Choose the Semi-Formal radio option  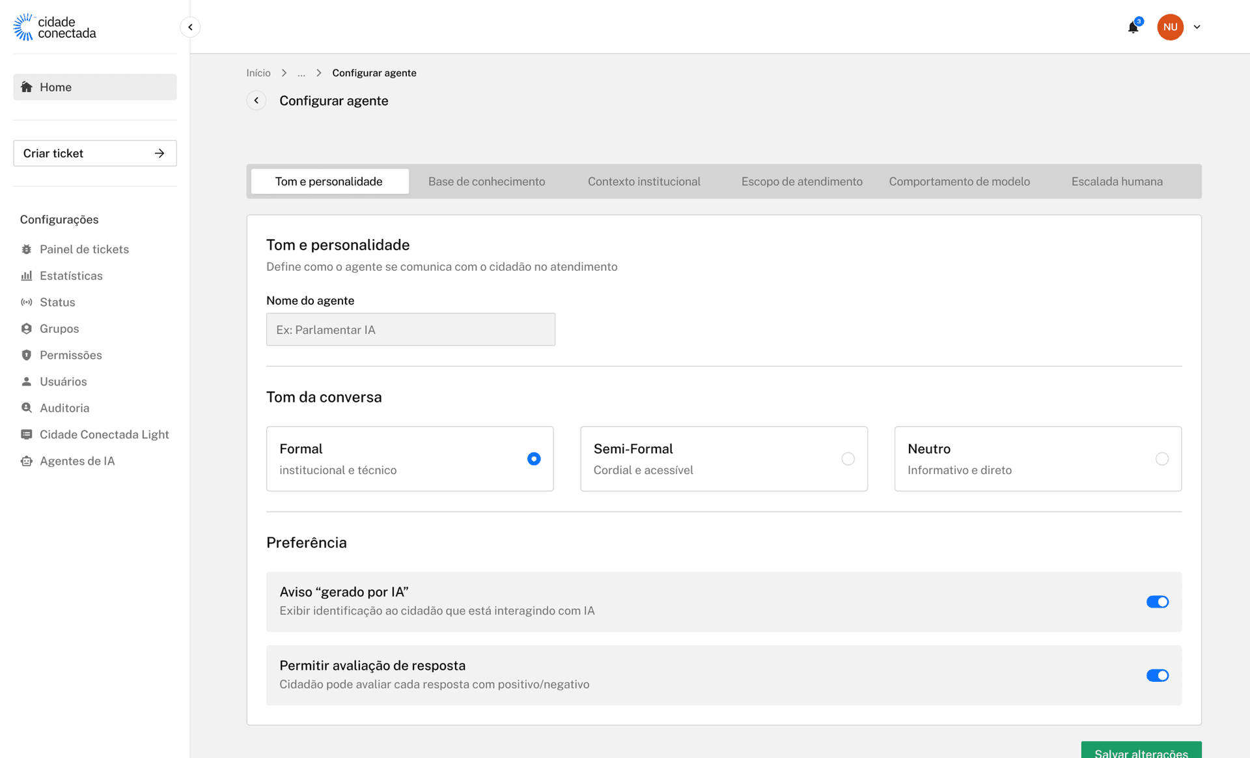point(848,459)
